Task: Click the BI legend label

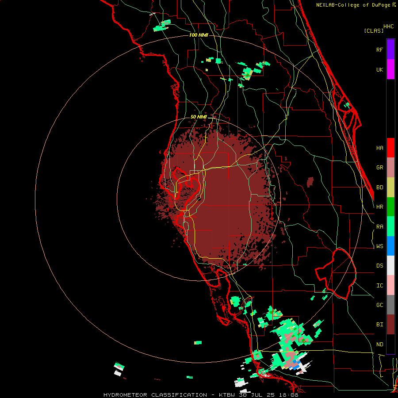Action: (379, 325)
